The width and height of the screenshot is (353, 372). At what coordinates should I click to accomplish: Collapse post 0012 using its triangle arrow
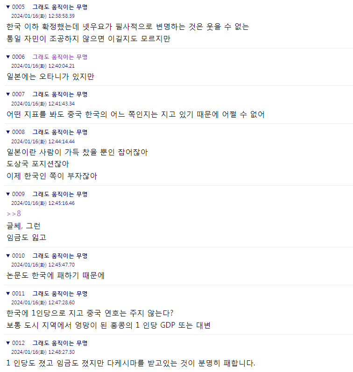tap(8, 343)
